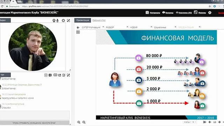Open video panel settings gear

pos(63,20)
